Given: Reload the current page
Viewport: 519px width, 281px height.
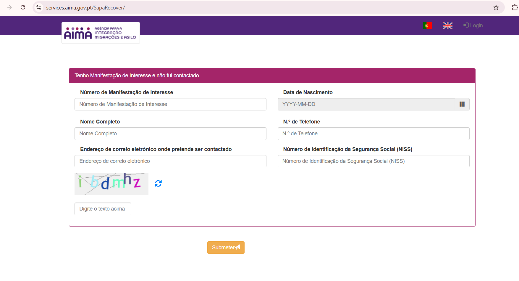Looking at the screenshot, I should (x=23, y=7).
